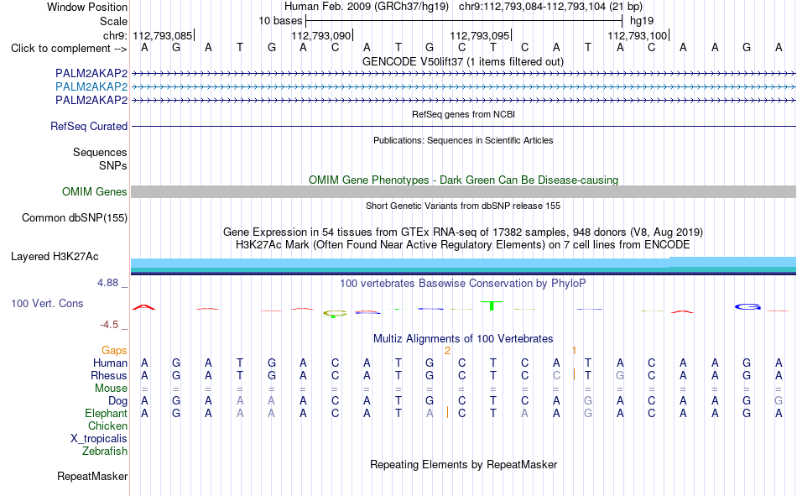Click the "OMIM Genes" track label
The width and height of the screenshot is (797, 496).
click(x=94, y=192)
